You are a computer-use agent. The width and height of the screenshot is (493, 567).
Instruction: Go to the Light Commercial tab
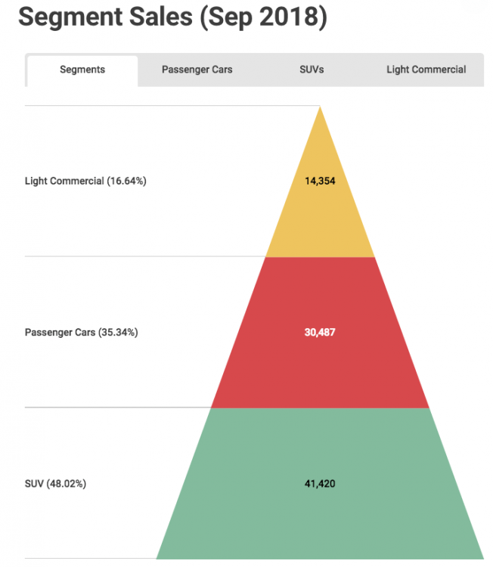pos(426,70)
